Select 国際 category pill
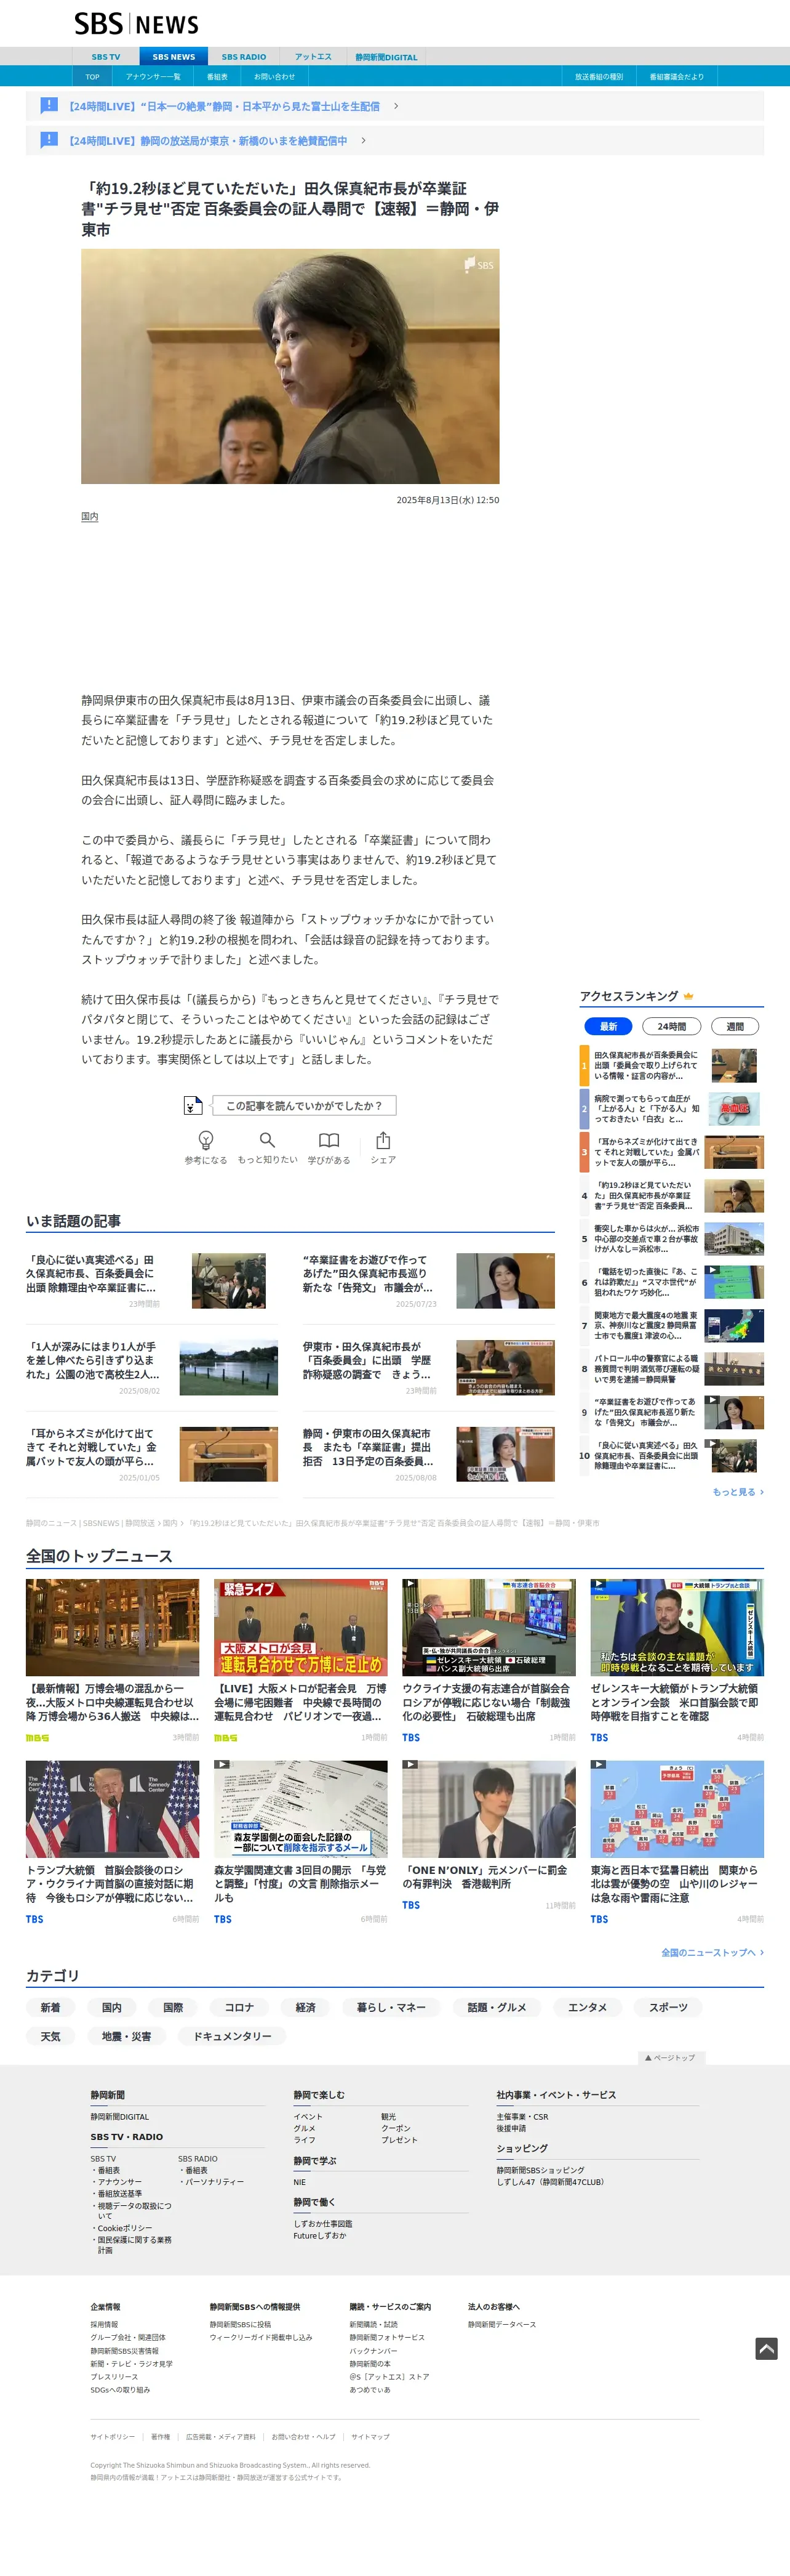Screen dimensions: 790x2576 pos(173,2007)
